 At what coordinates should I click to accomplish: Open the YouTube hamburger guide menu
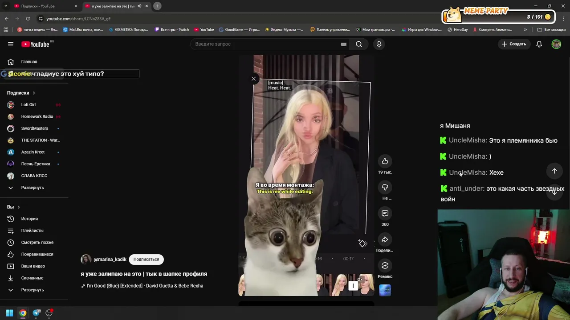[x=11, y=44]
